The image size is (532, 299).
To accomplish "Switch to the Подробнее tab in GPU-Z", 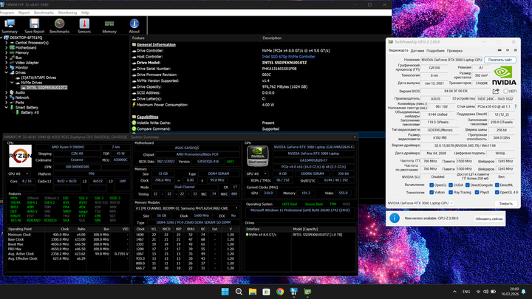I will tap(435, 50).
